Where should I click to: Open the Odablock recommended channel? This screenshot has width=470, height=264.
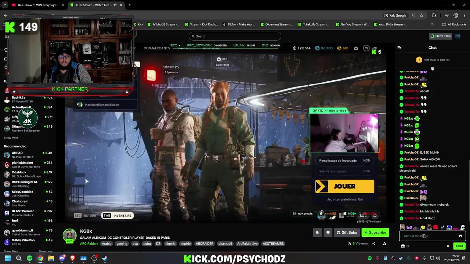[x=28, y=174]
